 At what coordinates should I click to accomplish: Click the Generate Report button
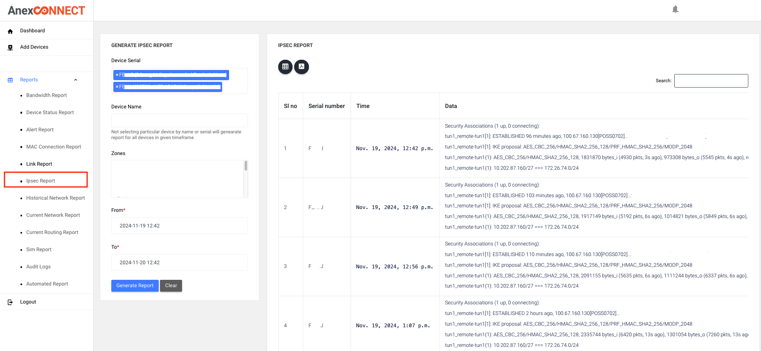pos(135,286)
